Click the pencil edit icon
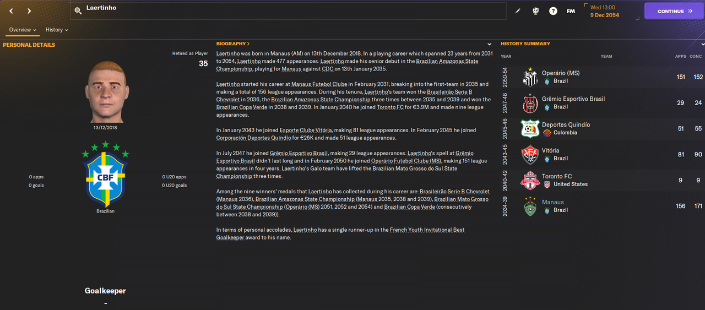The height and width of the screenshot is (310, 705). coord(518,11)
